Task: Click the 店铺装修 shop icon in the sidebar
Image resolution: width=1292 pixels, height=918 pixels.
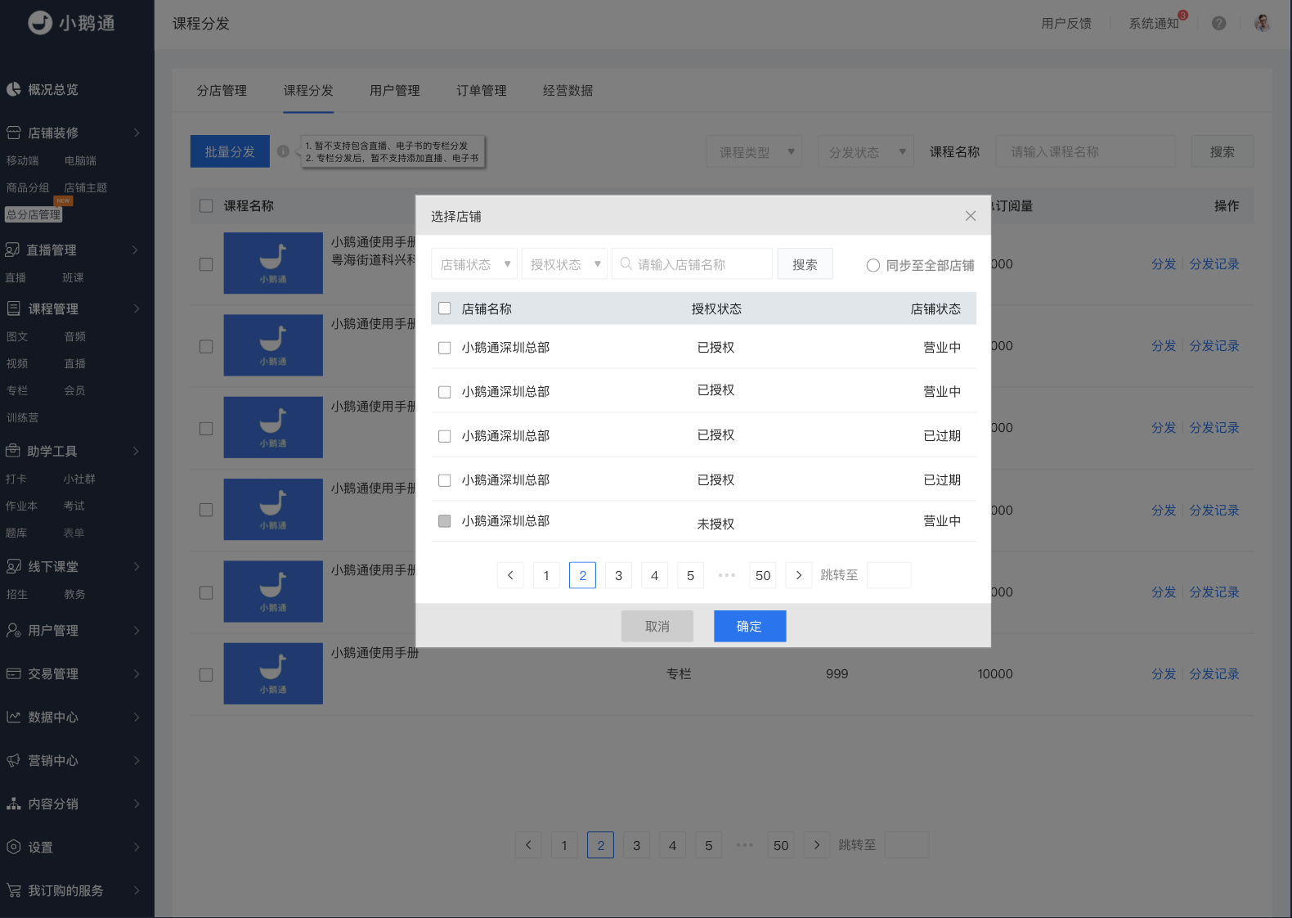Action: [14, 133]
